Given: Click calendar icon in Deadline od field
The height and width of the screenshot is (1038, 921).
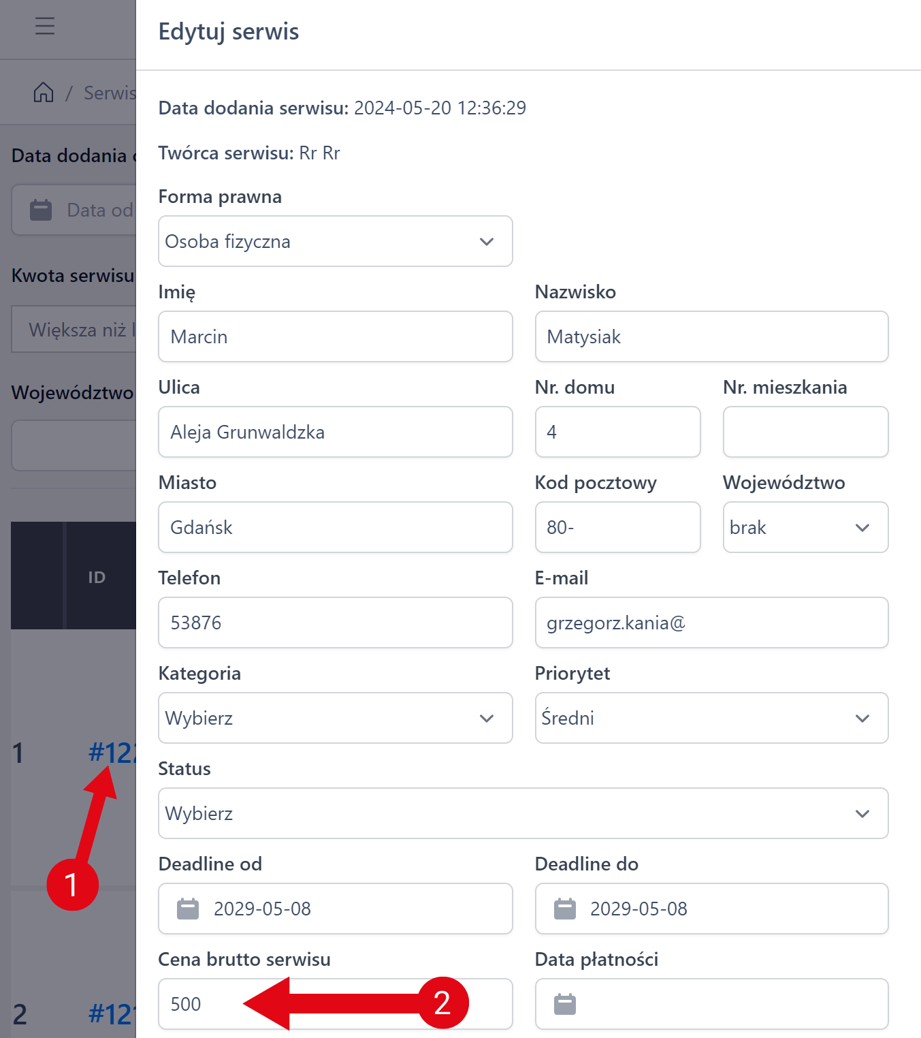Looking at the screenshot, I should 188,909.
